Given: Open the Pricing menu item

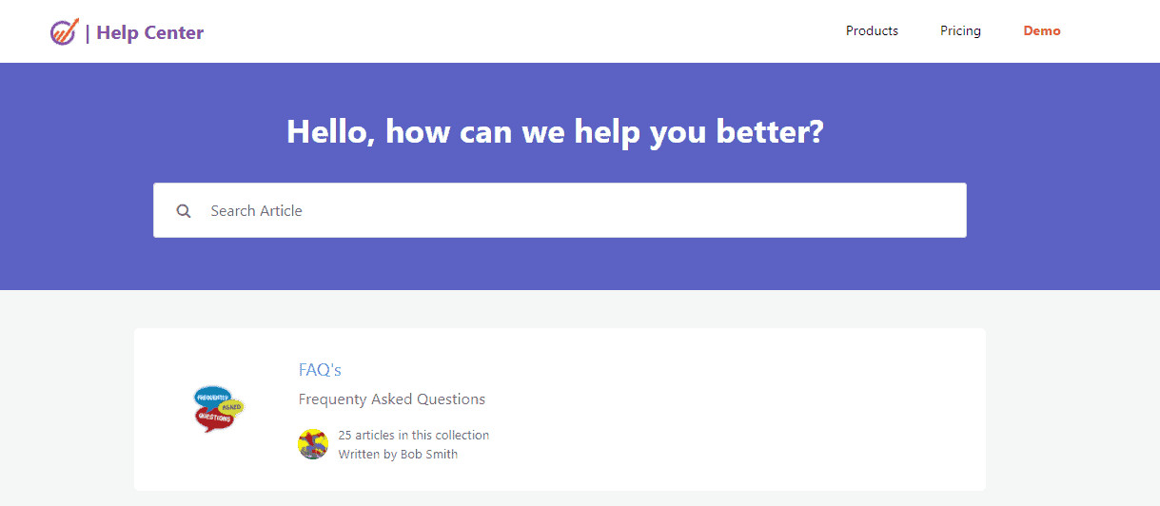Looking at the screenshot, I should coord(960,31).
